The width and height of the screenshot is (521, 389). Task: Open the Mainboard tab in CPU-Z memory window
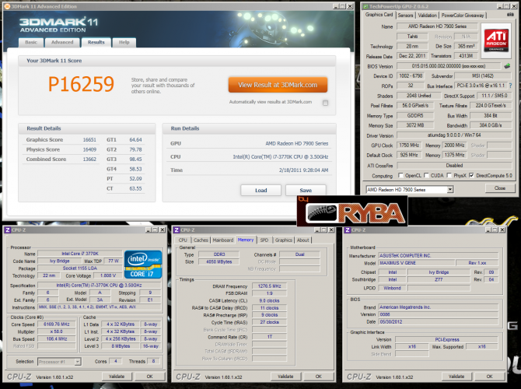[x=222, y=240]
